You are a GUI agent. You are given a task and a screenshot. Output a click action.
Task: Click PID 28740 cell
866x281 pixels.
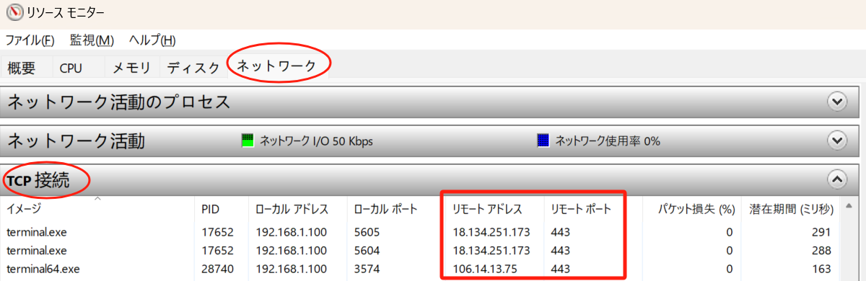(x=217, y=269)
